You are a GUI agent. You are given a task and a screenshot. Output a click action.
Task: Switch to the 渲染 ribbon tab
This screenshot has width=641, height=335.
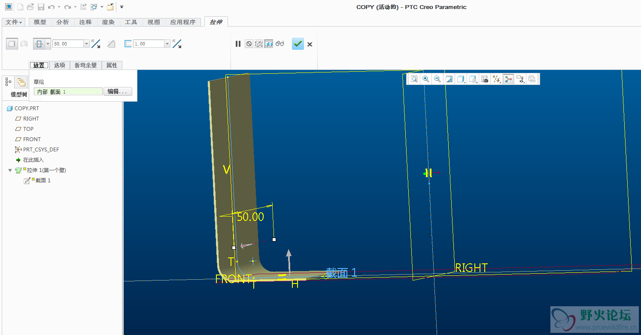pos(108,22)
